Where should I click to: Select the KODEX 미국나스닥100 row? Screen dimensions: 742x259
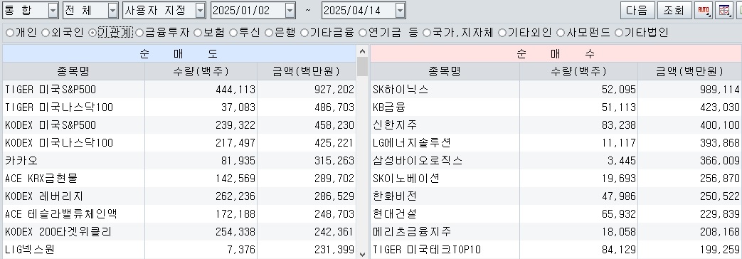point(179,143)
